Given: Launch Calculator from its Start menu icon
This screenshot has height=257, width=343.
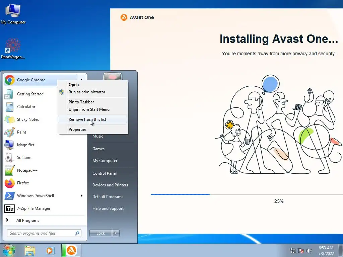Looking at the screenshot, I should pyautogui.click(x=9, y=107).
